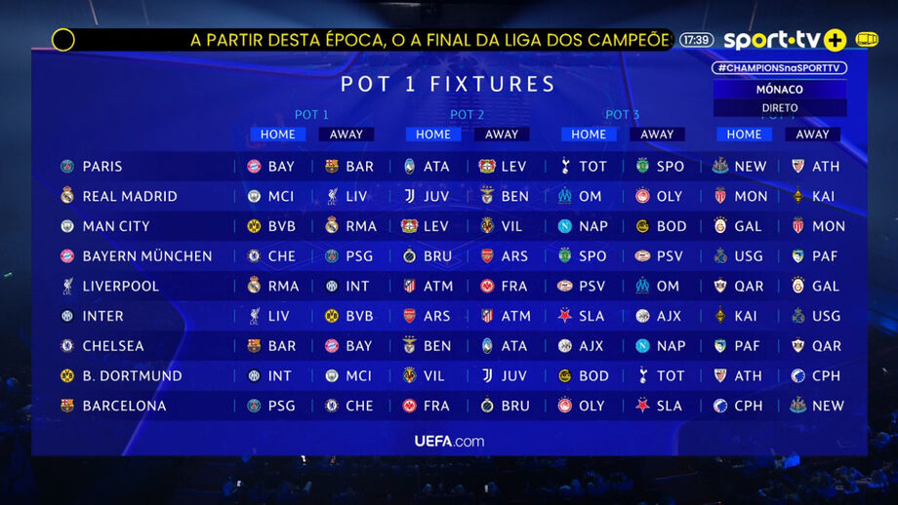Screen dimensions: 898x505
Task: Click the Barcelona crest beside BARCELONA row label
Action: coord(67,406)
